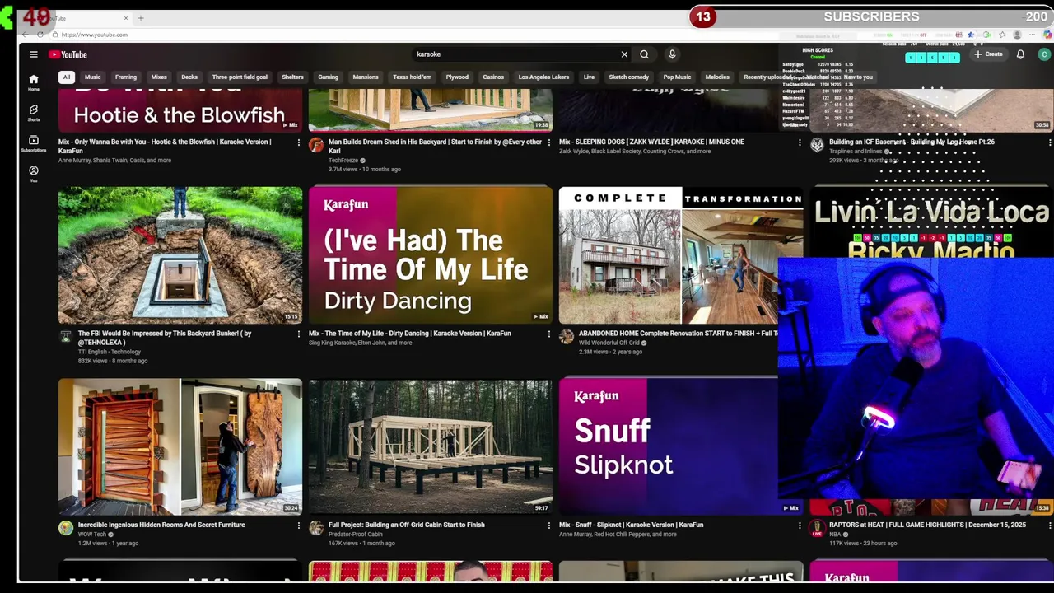1054x593 pixels.
Task: Select the All filter chip
Action: [67, 77]
